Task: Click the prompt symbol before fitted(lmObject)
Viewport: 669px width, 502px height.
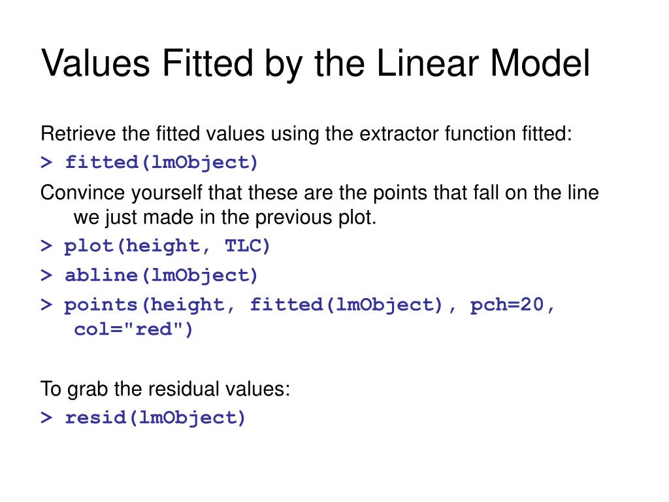Action: 46,163
